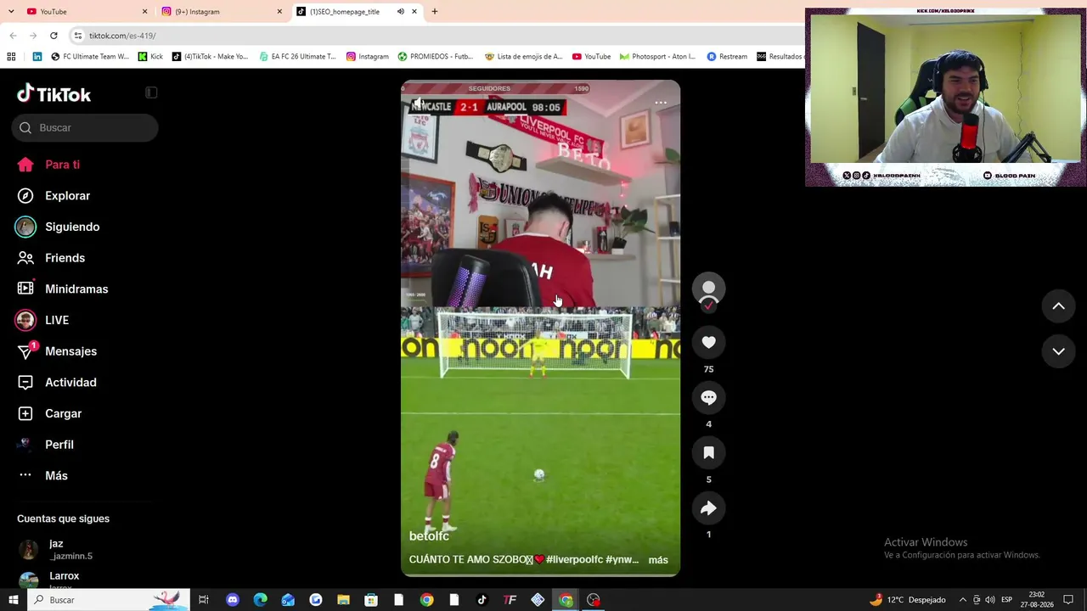The image size is (1087, 611).
Task: Open the EA FC 26 Ultimate bookmark
Action: (297, 57)
